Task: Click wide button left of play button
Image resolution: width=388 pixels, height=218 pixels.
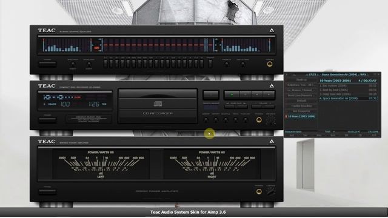Action: coord(211,94)
